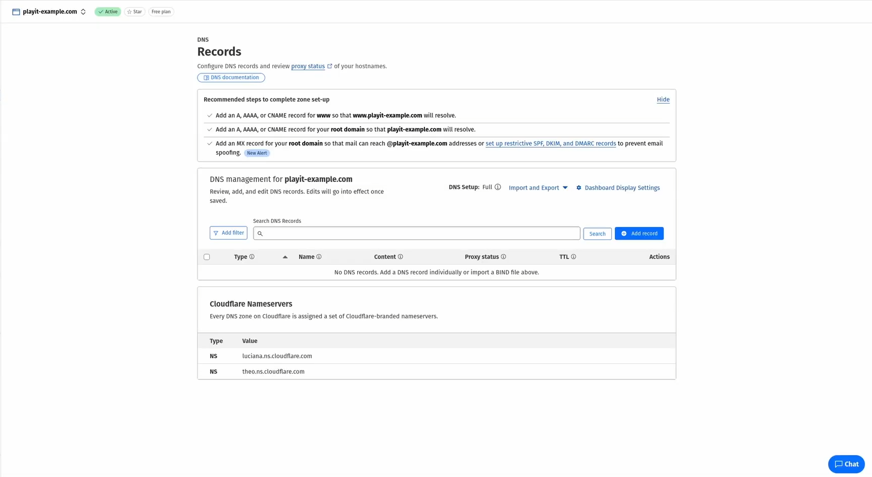Click the info icon next to DNS Setup Full

click(498, 187)
